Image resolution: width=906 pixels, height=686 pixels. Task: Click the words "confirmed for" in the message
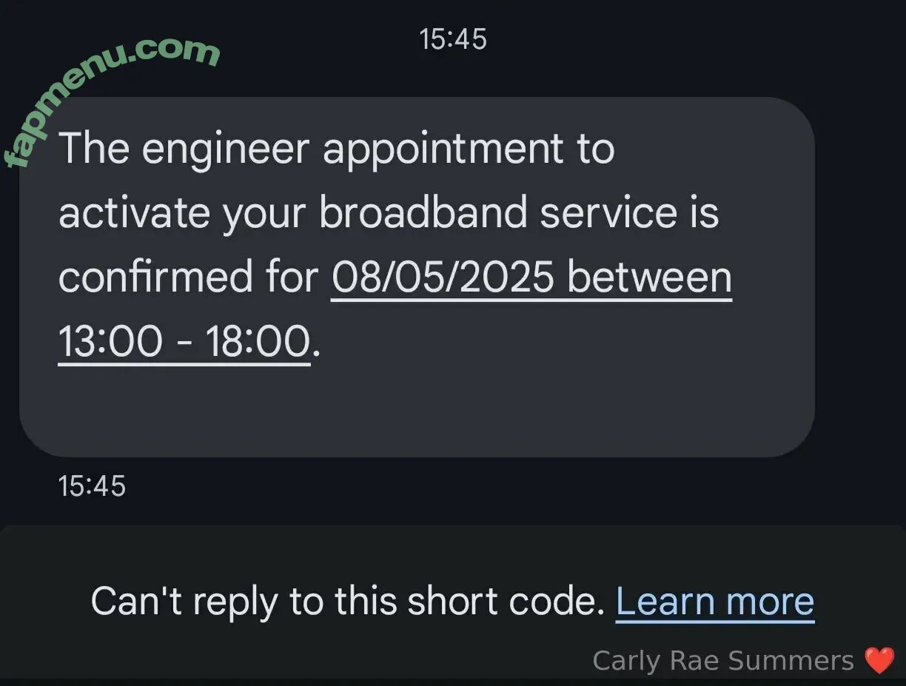tap(188, 278)
